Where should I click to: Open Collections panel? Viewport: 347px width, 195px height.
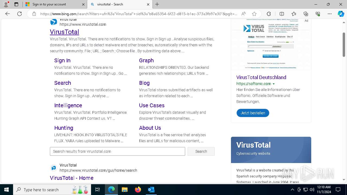(x=306, y=14)
